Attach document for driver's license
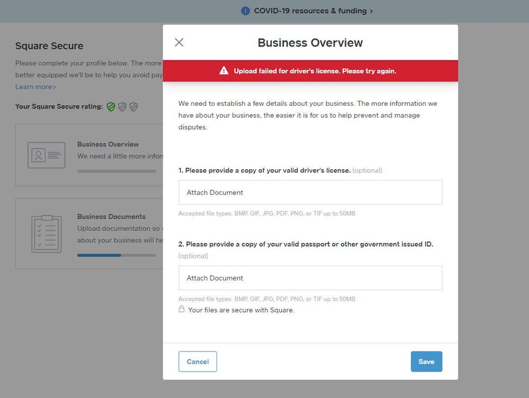Screen dimensions: 529x398 pos(310,193)
